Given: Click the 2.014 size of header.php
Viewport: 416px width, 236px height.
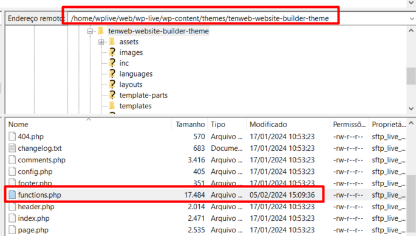Looking at the screenshot, I should [x=196, y=207].
